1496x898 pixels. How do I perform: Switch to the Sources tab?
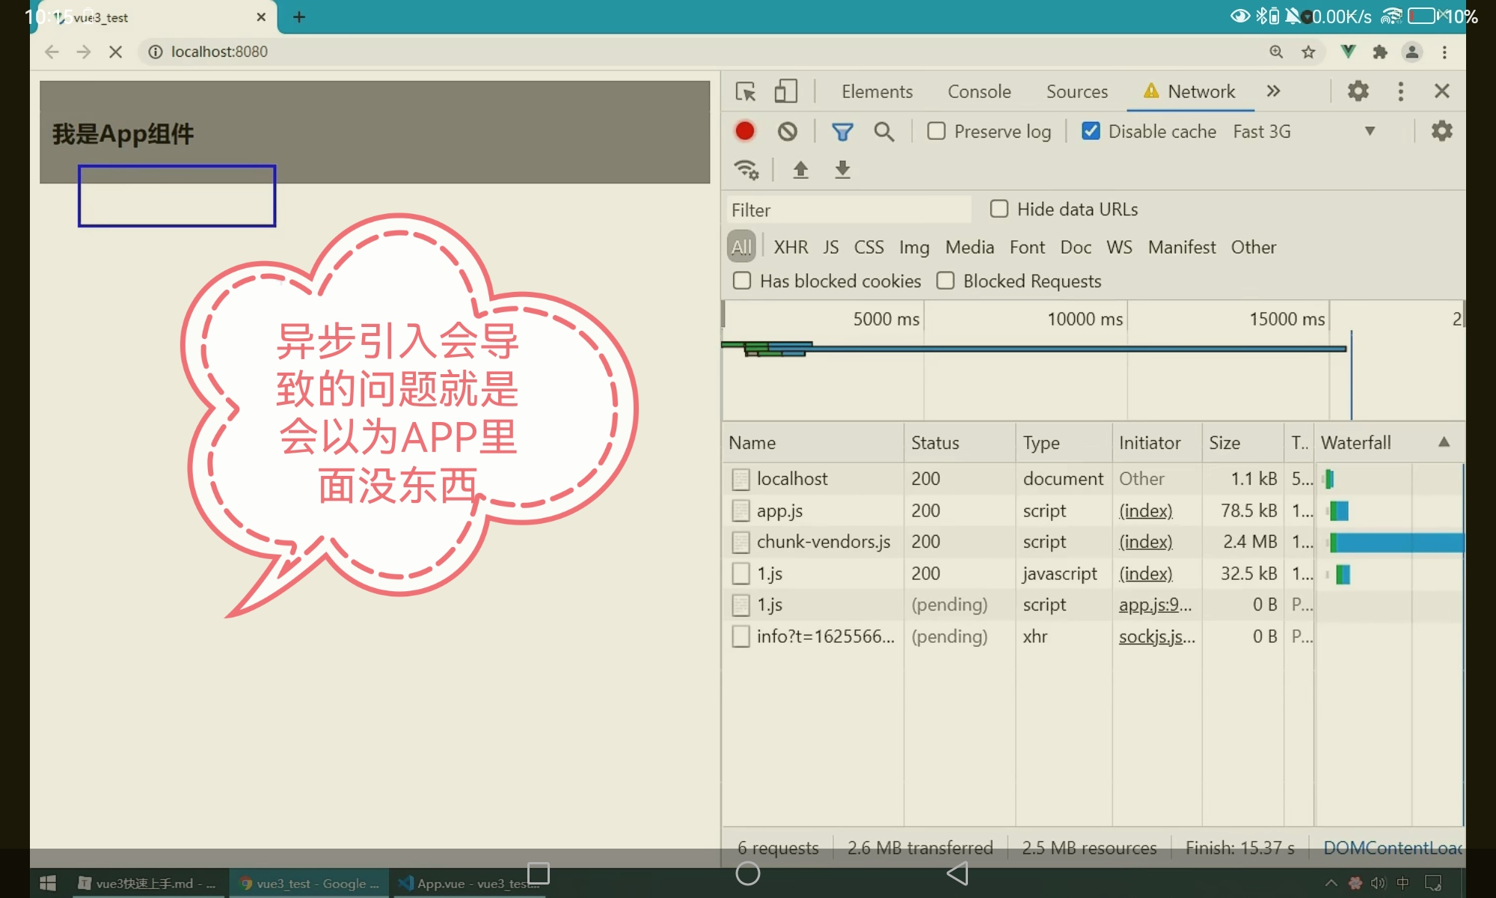(1076, 91)
